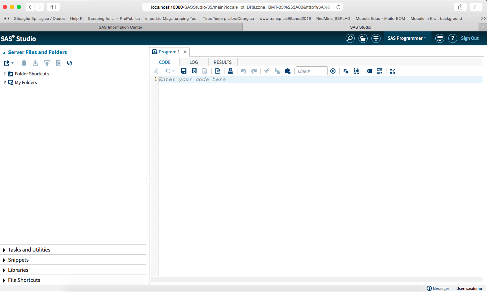Click the Program 1 tab icon

click(x=155, y=52)
